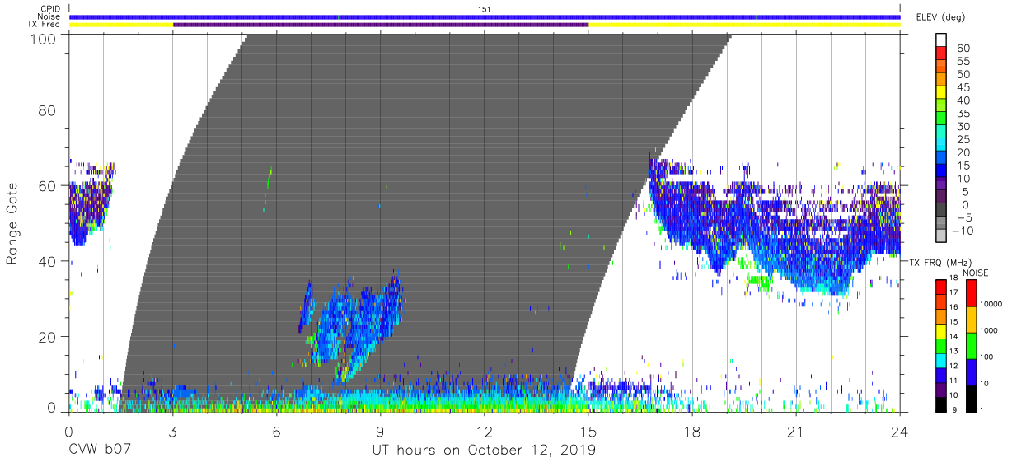Click x-axis tick label 21

796,431
